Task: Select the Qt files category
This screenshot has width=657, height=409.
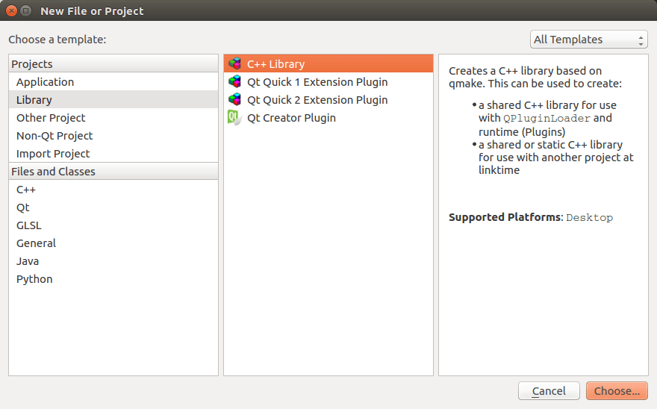Action: [113, 207]
